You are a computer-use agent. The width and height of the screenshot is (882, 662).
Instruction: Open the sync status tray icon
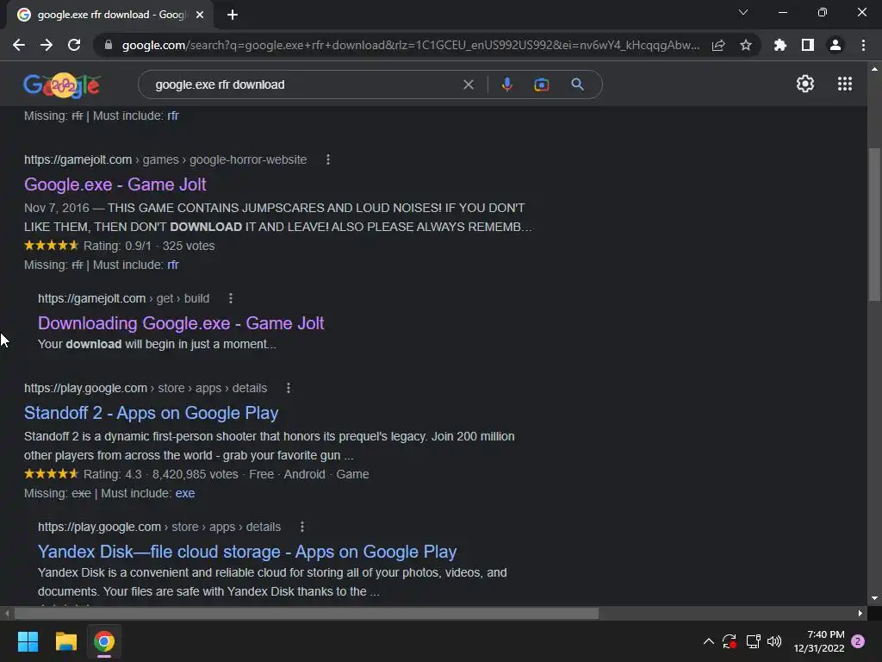click(x=730, y=641)
